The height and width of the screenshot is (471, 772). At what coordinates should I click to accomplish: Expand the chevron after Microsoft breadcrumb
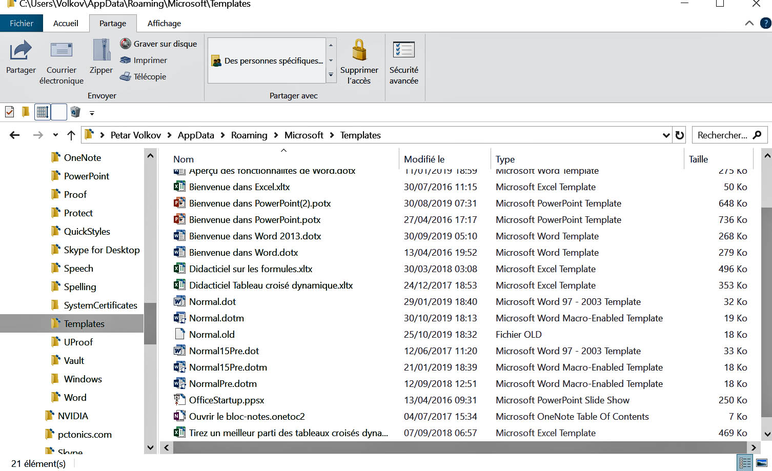332,135
